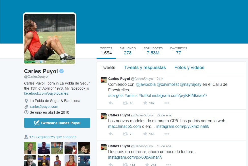The height and width of the screenshot is (166, 248).
Task: Click the #cargols hashtag
Action: (x=116, y=95)
